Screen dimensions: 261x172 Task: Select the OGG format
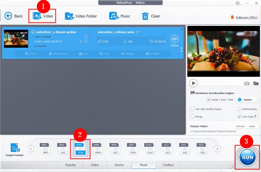coord(202,148)
